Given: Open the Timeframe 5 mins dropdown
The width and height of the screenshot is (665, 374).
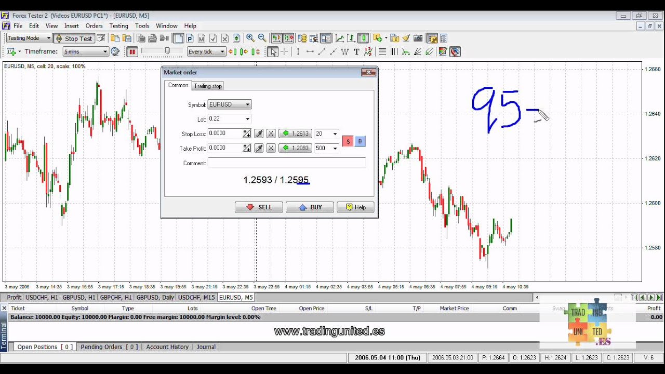Looking at the screenshot, I should 86,51.
